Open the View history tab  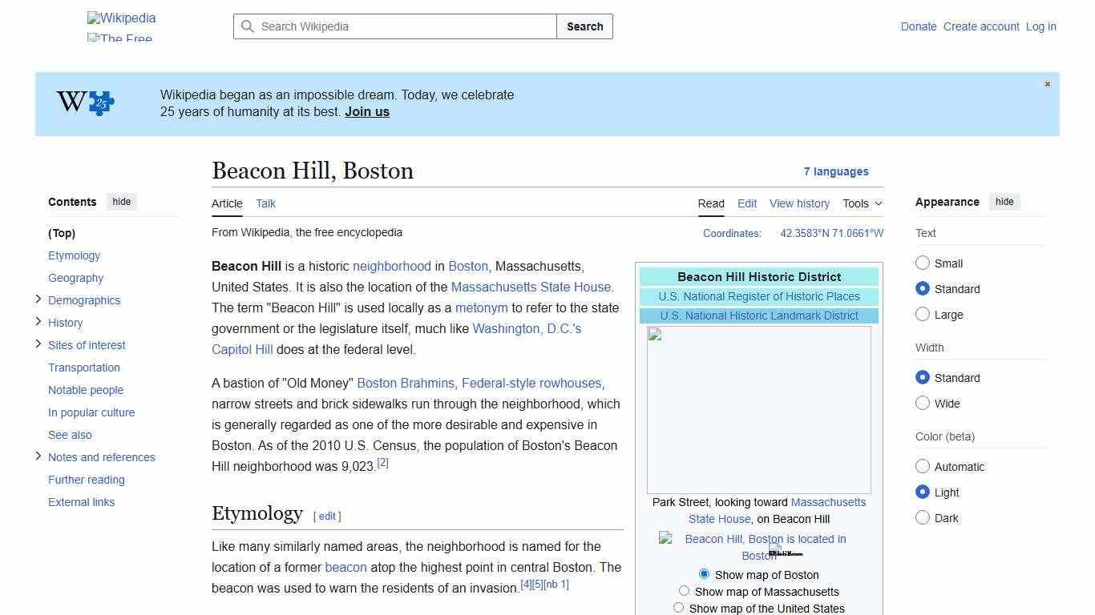pyautogui.click(x=799, y=203)
